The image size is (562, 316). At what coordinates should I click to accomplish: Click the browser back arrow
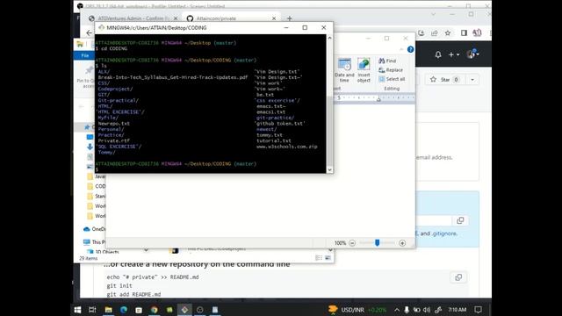tap(89, 33)
